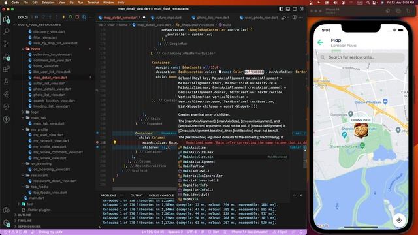Open the Manage gear in activity bar
The image size is (418, 235).
(7, 223)
